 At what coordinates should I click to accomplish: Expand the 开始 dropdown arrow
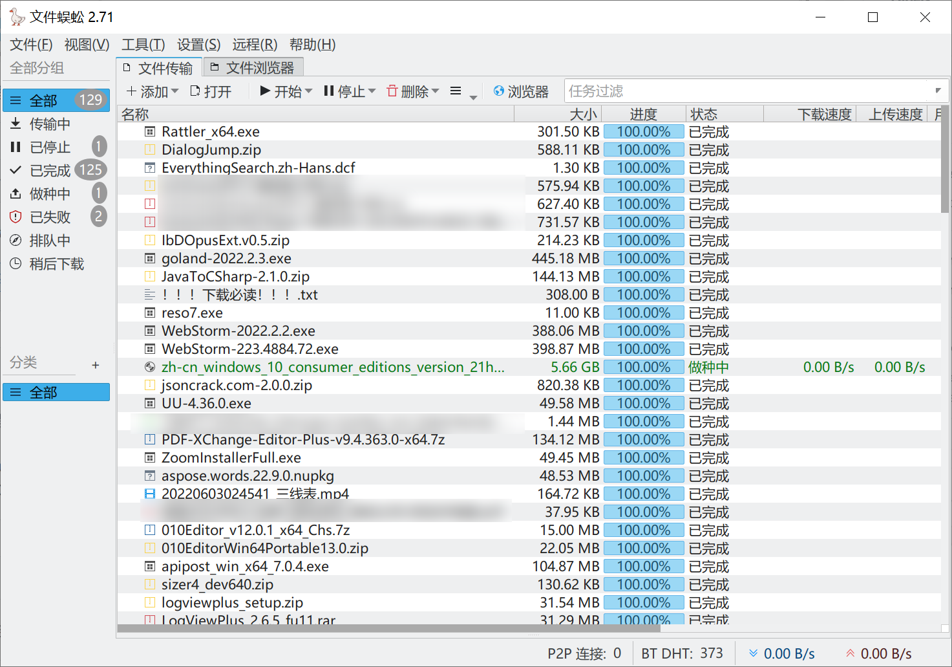309,91
